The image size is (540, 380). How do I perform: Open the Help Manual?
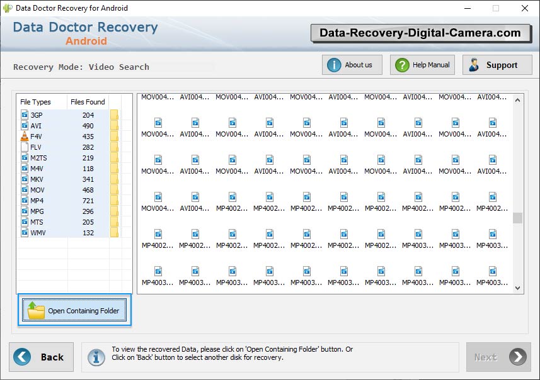[422, 65]
